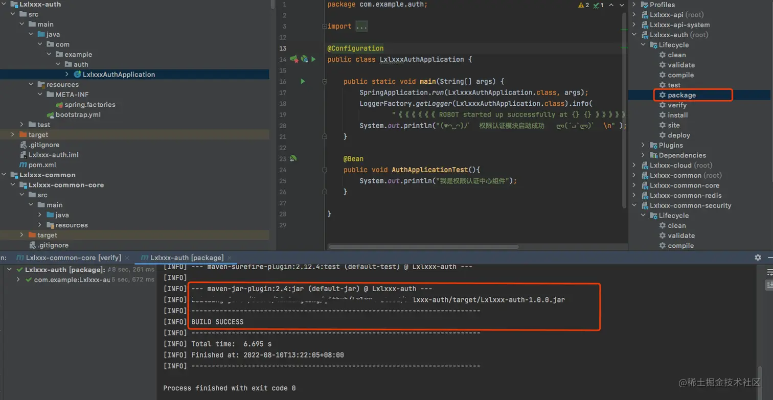Screen dimensions: 773x400
Task: Expand Lxlxxx-api-system in Maven panel
Action: coord(634,25)
